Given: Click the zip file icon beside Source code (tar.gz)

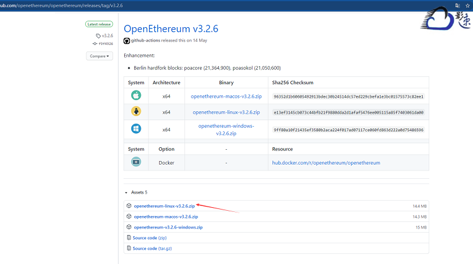Looking at the screenshot, I should pyautogui.click(x=129, y=249).
